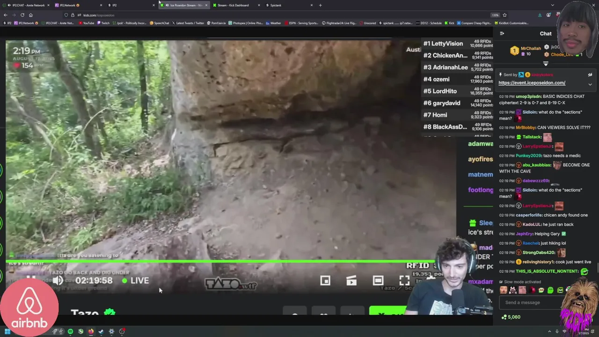Open the SpeechChat bookmark

point(159,23)
